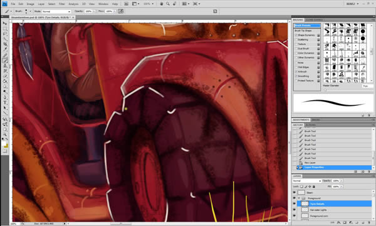Screen dimensions: 376x226
Task: Open Layers blend mode dropdown
Action: click(306, 181)
